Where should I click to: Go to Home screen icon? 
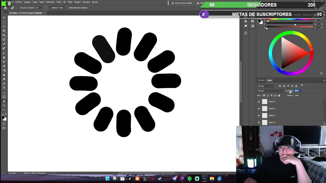pyautogui.click(x=5, y=8)
